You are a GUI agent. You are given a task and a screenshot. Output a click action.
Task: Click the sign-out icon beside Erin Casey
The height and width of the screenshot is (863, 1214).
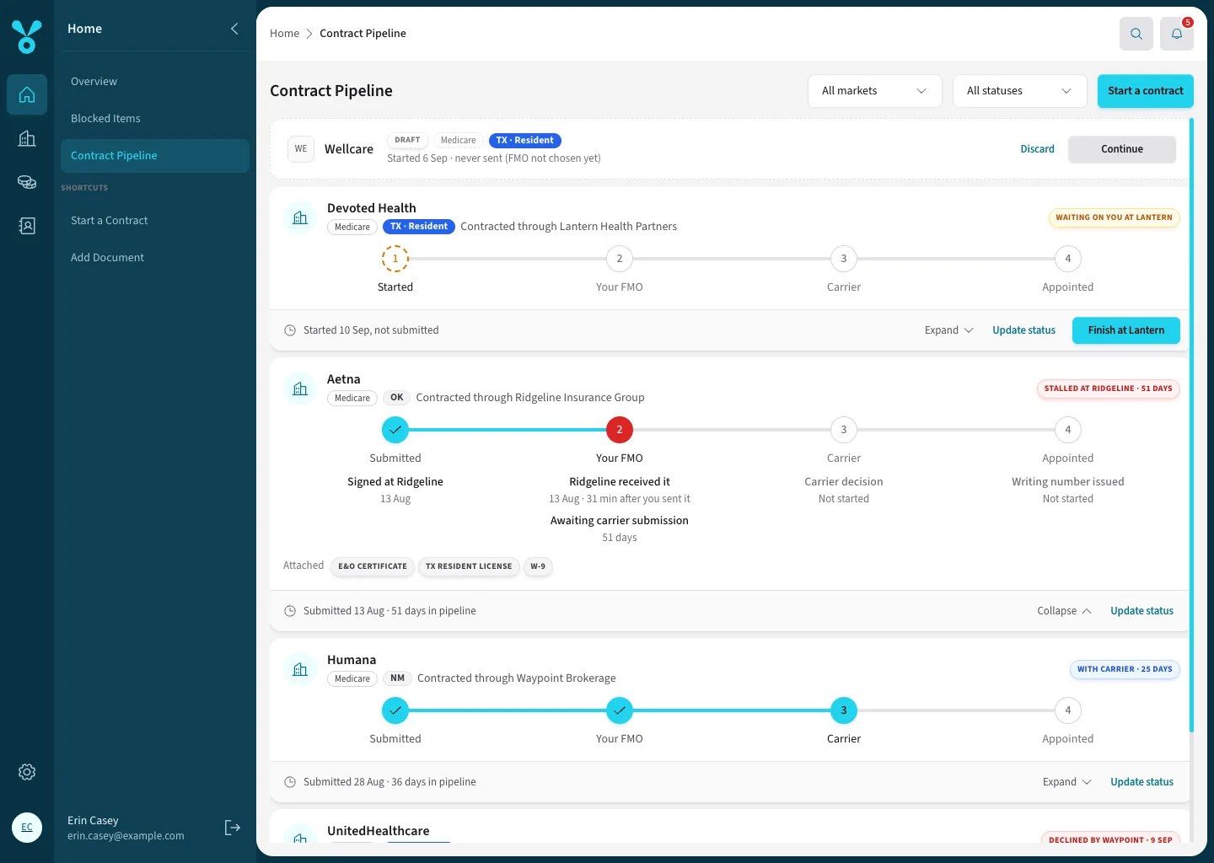(233, 828)
